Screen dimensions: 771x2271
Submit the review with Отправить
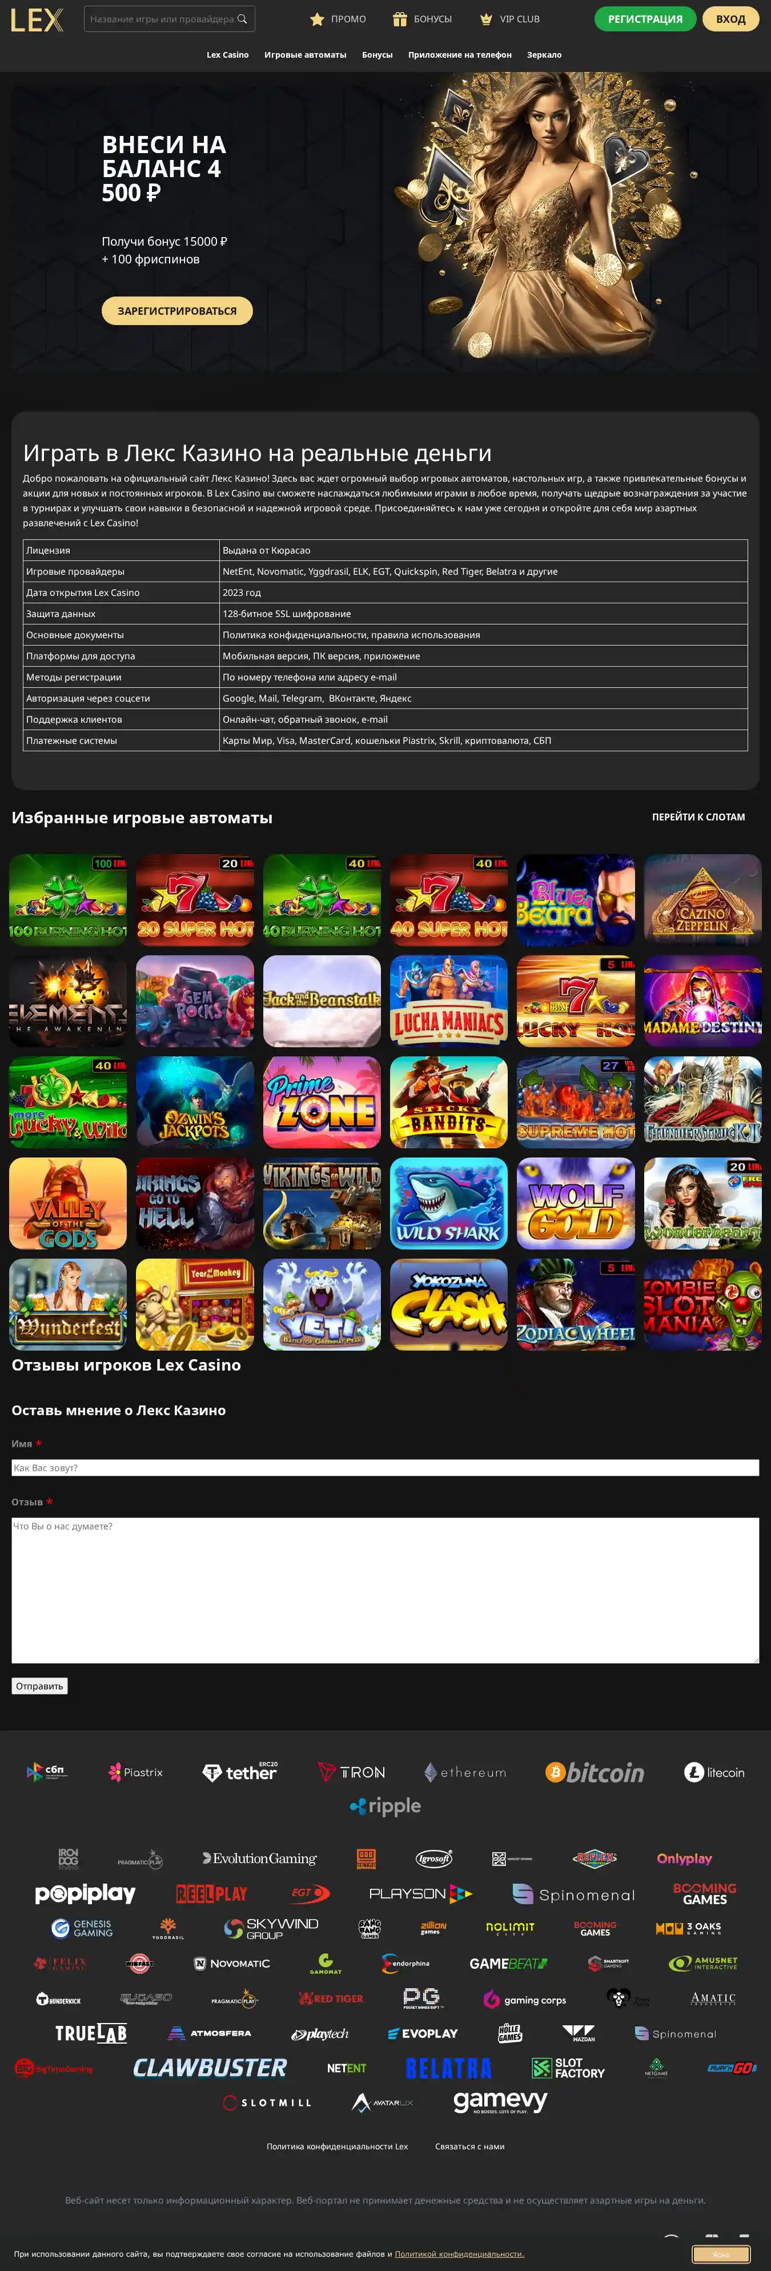coord(39,1685)
